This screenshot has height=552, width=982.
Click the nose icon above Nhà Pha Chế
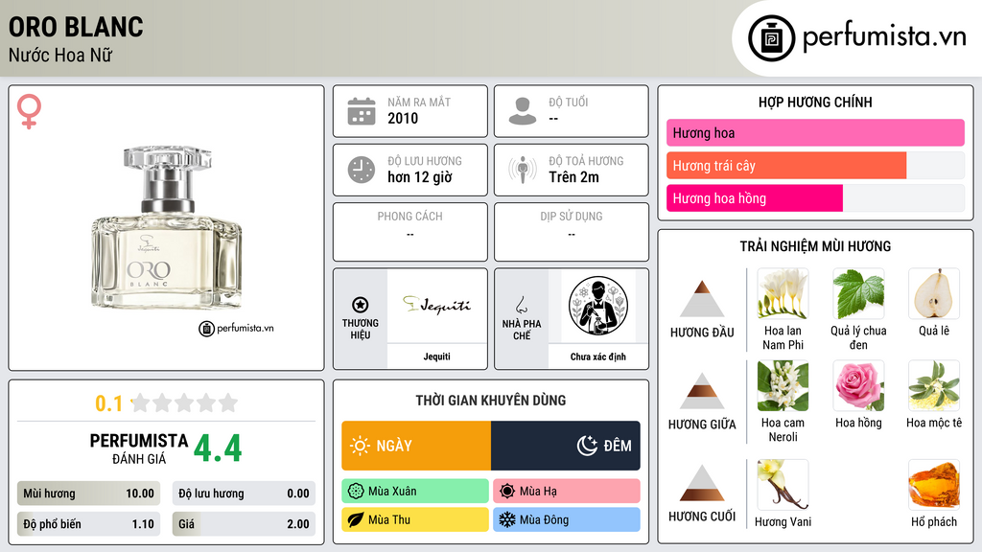[x=521, y=305]
